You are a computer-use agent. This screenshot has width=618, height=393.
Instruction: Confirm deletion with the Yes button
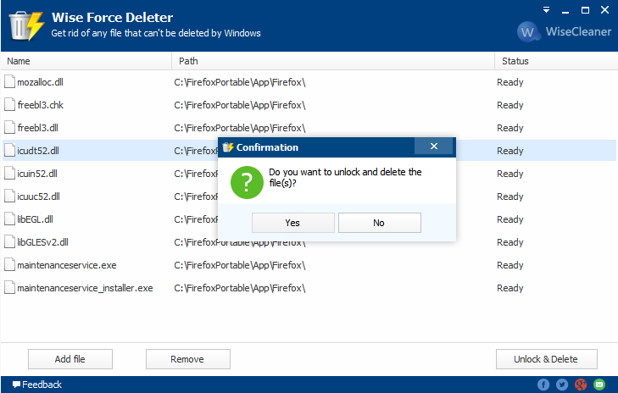pos(292,223)
